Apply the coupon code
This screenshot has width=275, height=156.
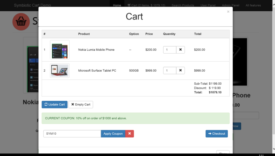[x=113, y=134]
